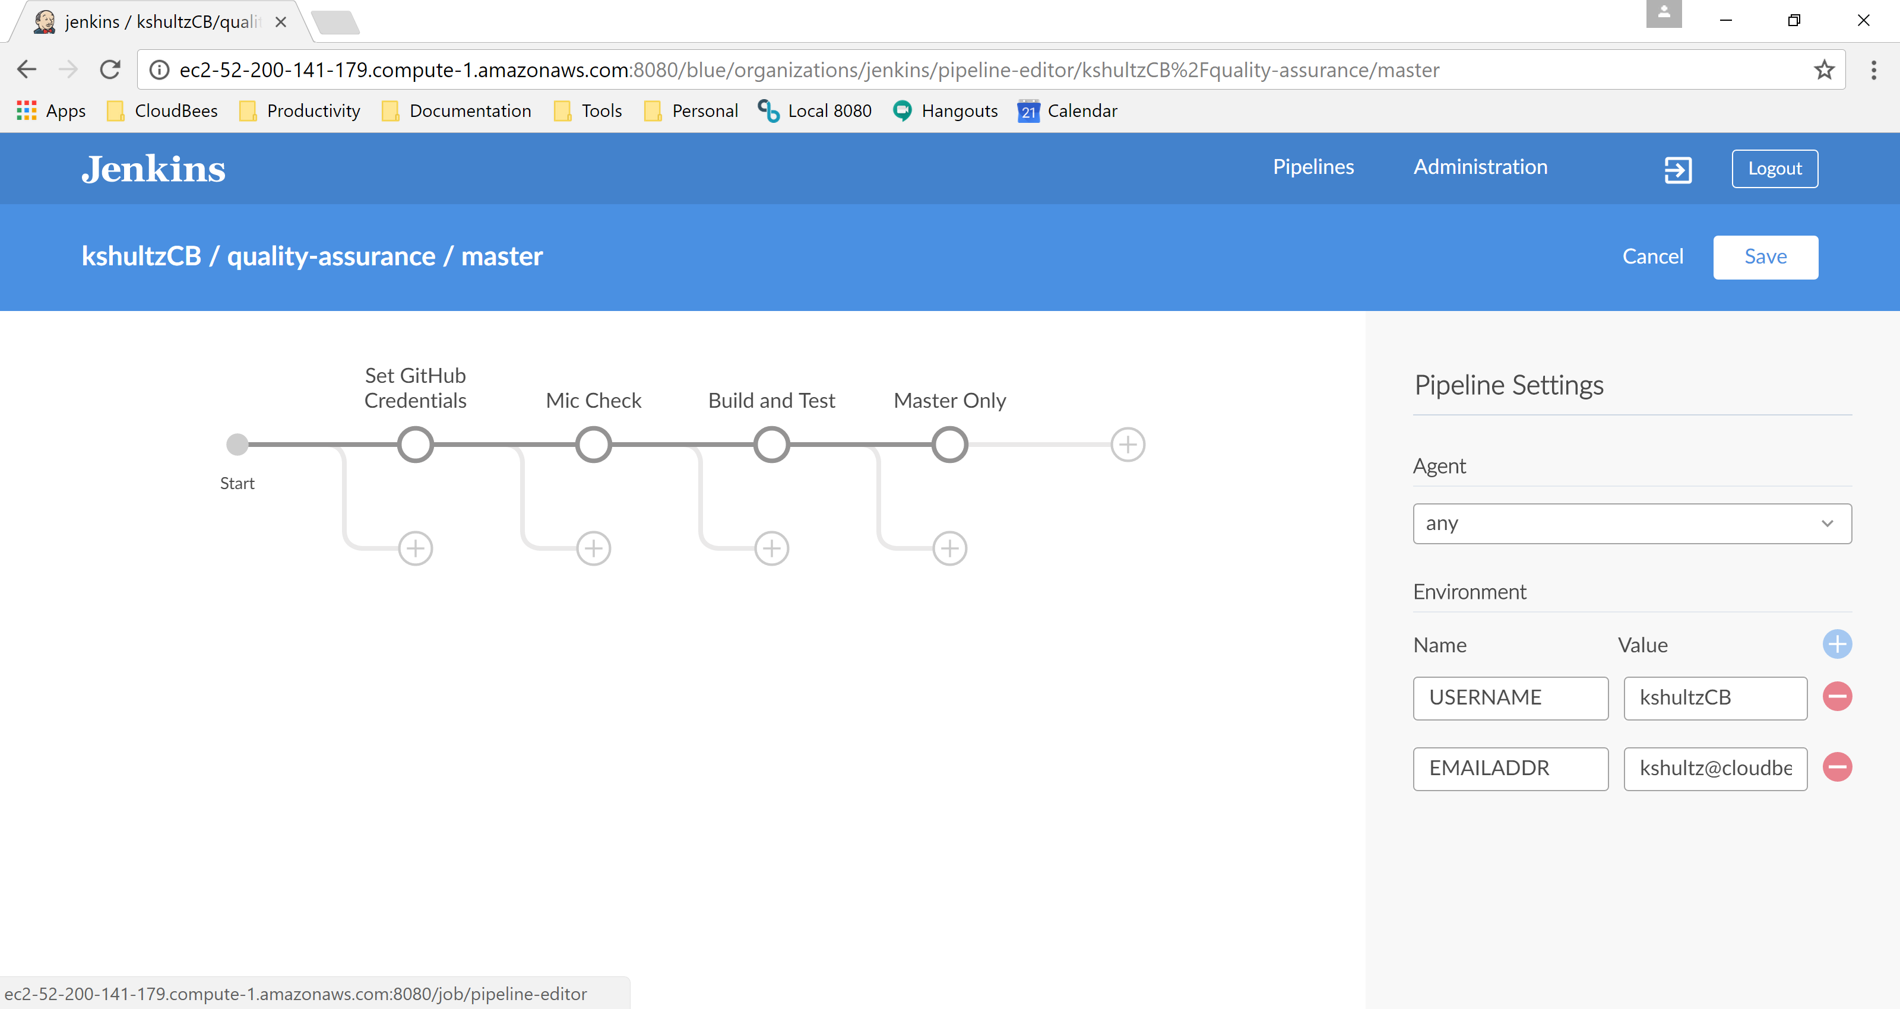Select the Build and Test stage node
Viewport: 1900px width, 1009px height.
point(771,445)
